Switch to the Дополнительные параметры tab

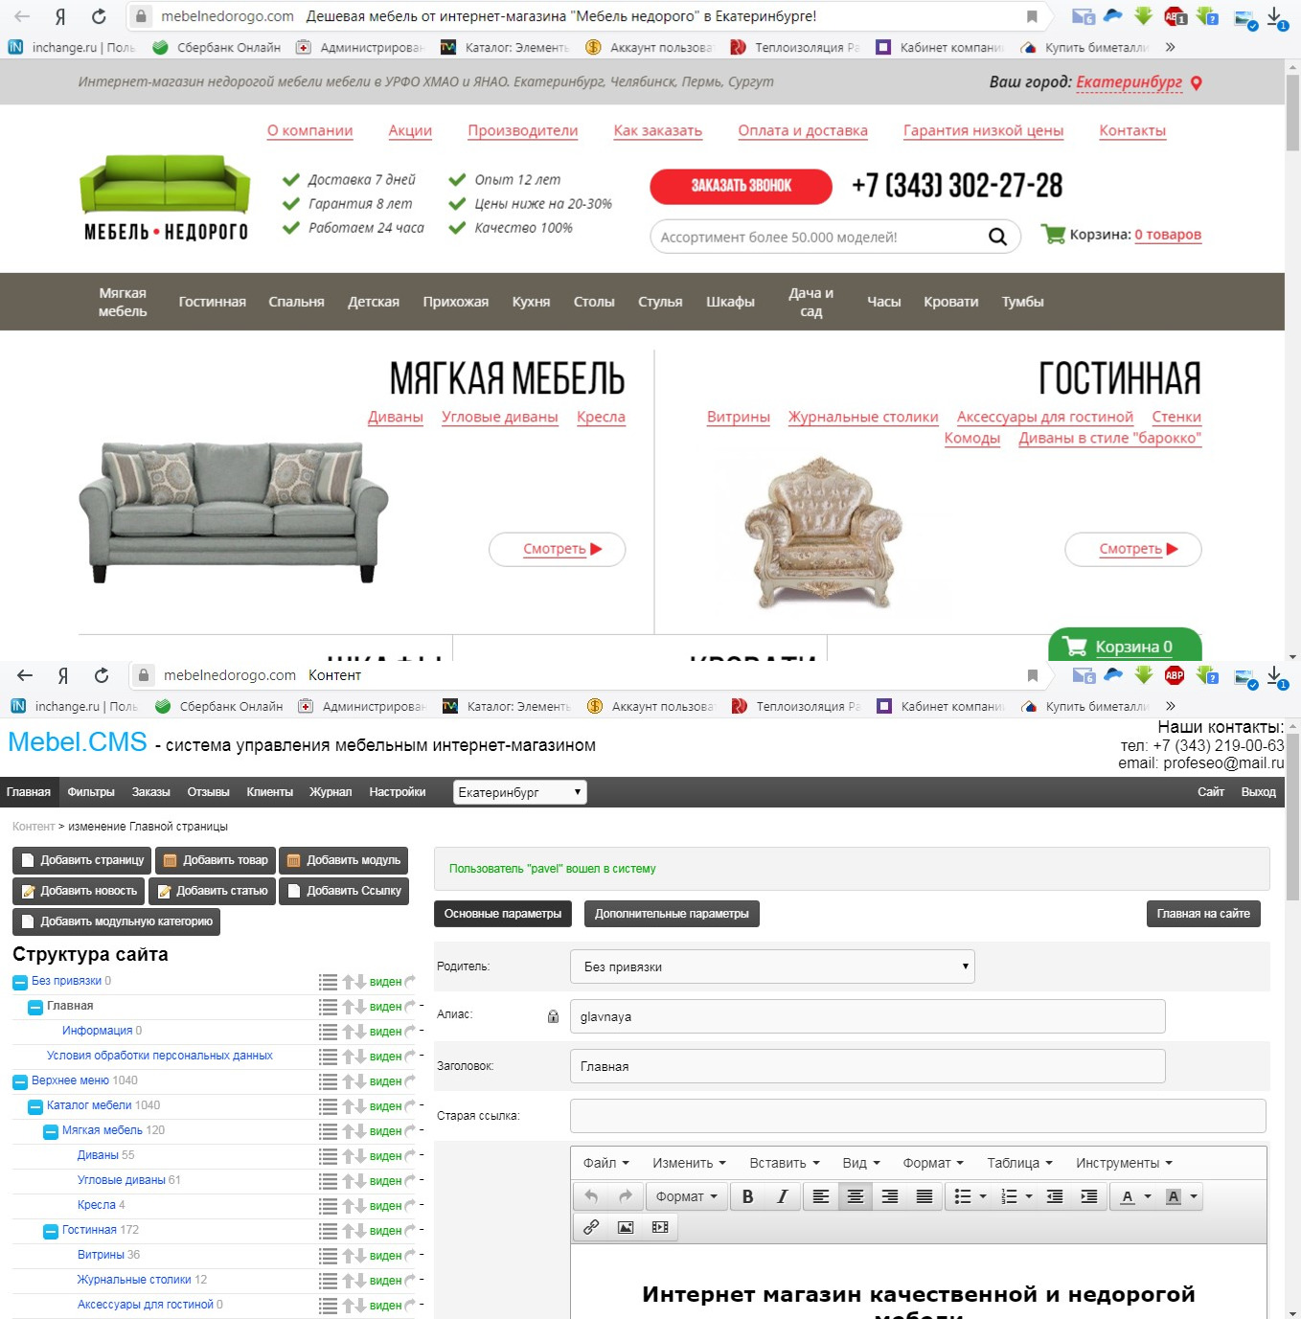[x=672, y=914]
